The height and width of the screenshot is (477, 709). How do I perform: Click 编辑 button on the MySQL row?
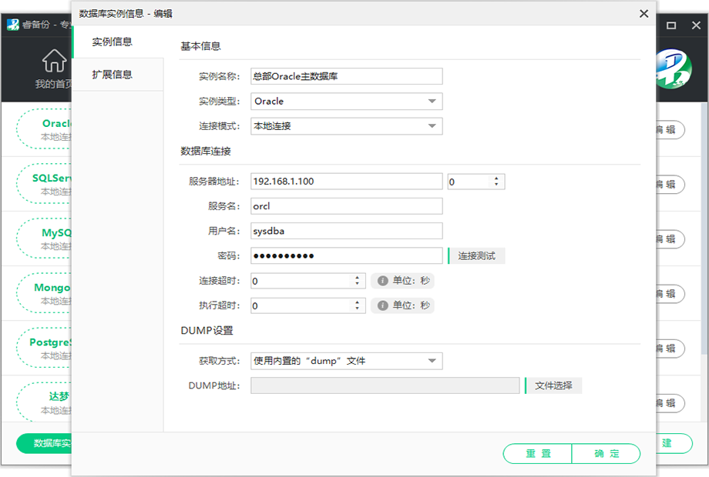[x=670, y=239]
